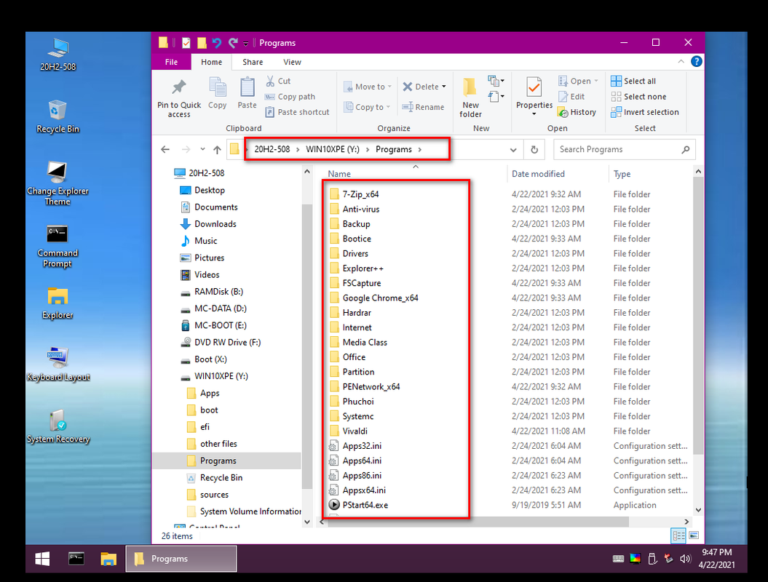768x582 pixels.
Task: Click the Help question mark icon
Action: click(696, 61)
